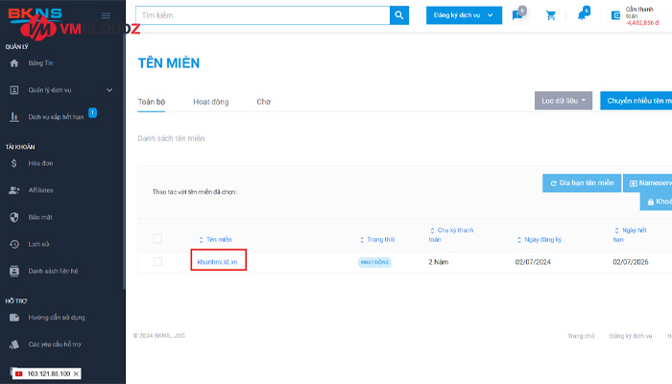Click the Danh sách liên hệ contact icon

coord(14,272)
